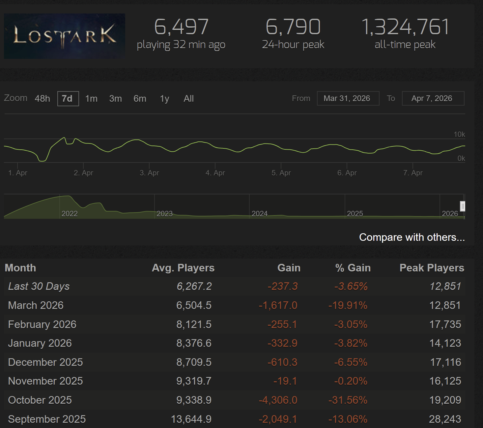This screenshot has height=428, width=483.
Task: Click the 2022 peak in the navigator chart
Action: click(68, 197)
